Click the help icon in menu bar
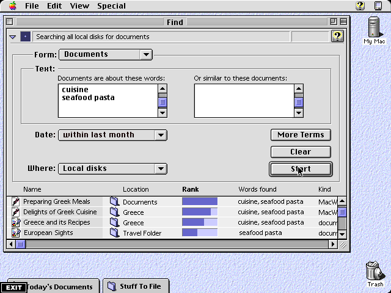Viewport: 391px width, 293px height. tap(360, 6)
